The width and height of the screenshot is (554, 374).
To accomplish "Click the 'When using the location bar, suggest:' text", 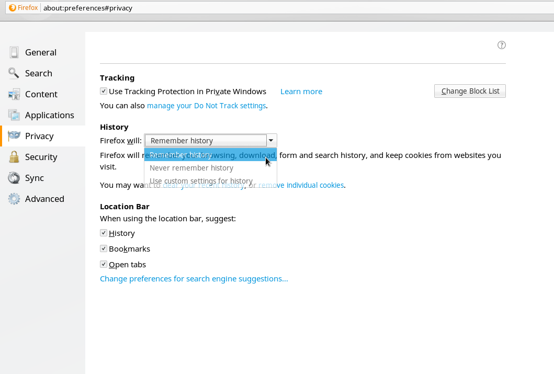I will [x=168, y=219].
